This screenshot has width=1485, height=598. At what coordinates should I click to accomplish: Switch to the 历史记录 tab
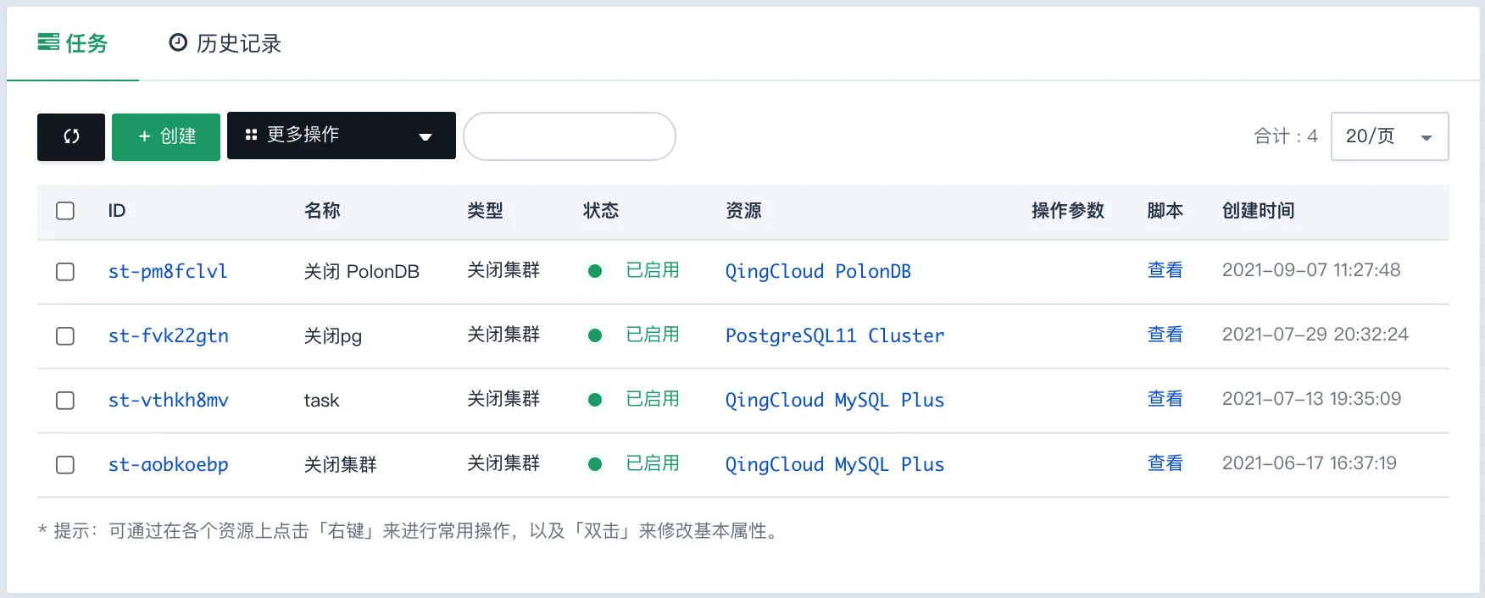coord(225,43)
